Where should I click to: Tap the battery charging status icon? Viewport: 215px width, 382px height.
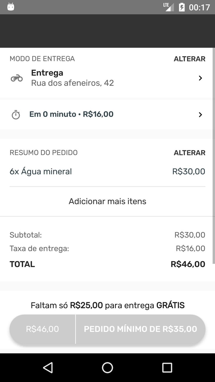coord(182,7)
